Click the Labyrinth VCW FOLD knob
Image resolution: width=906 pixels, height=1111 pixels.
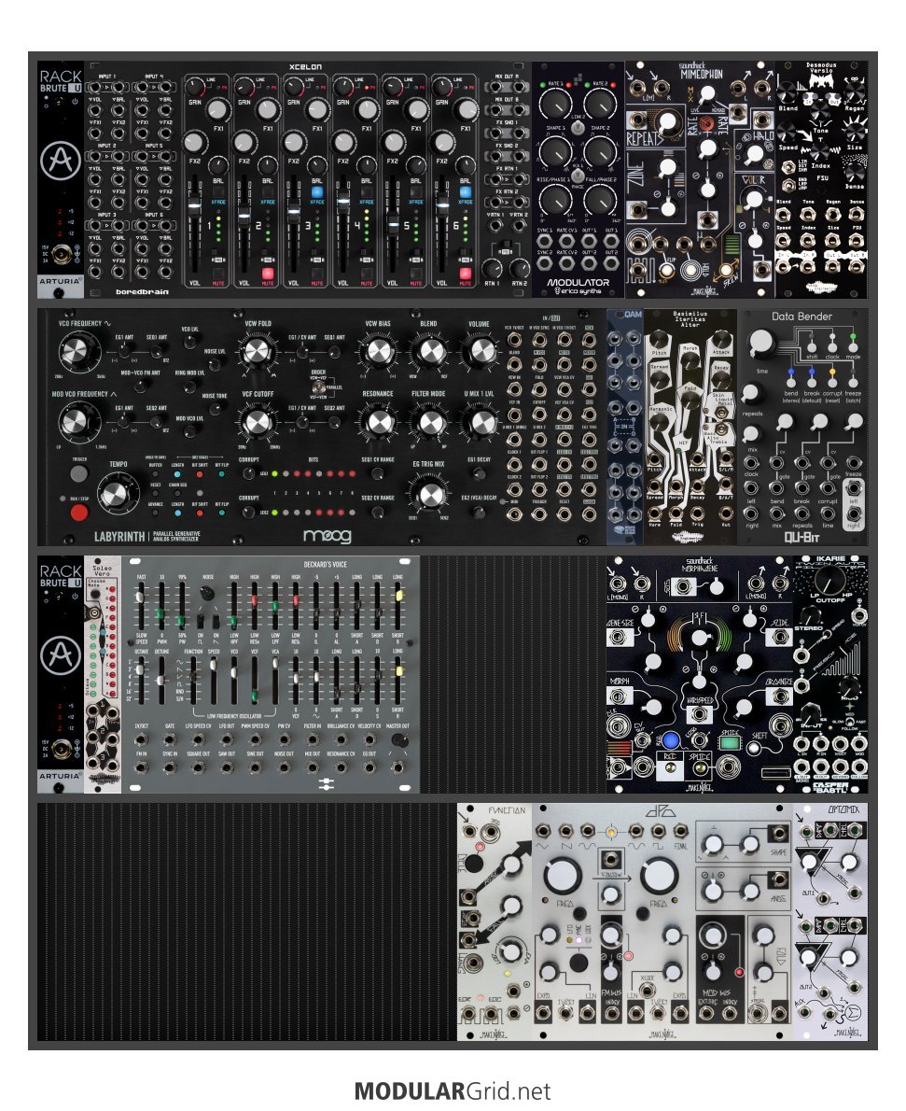point(258,351)
